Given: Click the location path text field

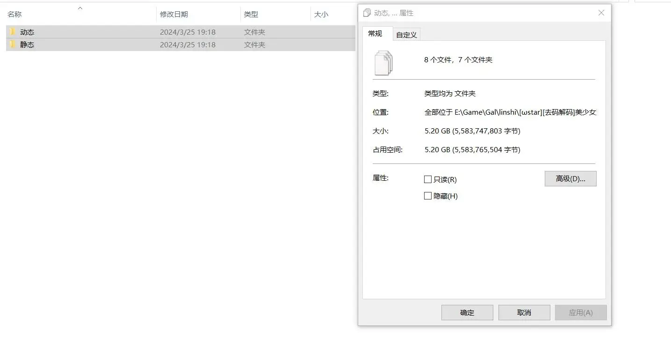Looking at the screenshot, I should [x=510, y=112].
